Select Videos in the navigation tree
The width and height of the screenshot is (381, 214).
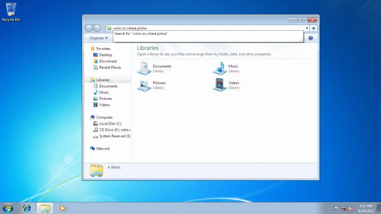[104, 105]
